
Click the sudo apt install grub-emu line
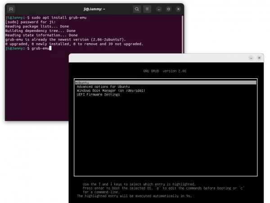click(46, 18)
